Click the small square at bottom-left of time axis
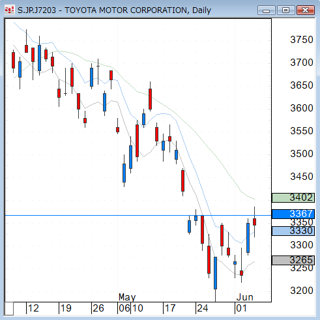 pyautogui.click(x=9, y=308)
